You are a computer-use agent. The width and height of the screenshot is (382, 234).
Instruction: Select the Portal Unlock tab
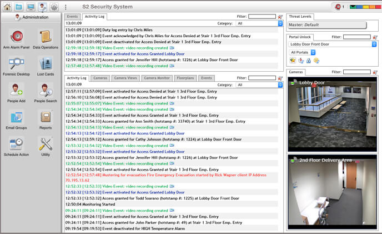coord(300,37)
